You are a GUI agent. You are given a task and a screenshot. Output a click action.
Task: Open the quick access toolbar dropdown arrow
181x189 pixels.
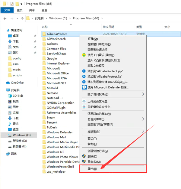pos(21,4)
